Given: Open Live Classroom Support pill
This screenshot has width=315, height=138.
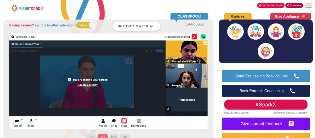Looking at the screenshot, I should pos(271,5).
